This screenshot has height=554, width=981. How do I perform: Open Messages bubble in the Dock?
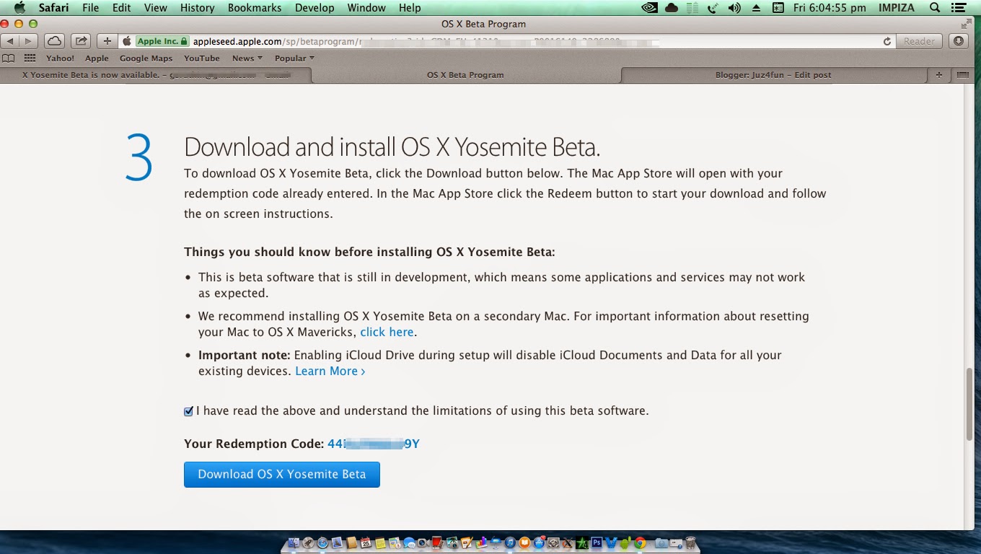click(409, 543)
